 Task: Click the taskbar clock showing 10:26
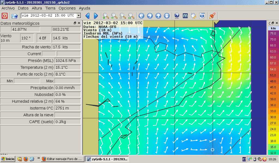(x=272, y=159)
